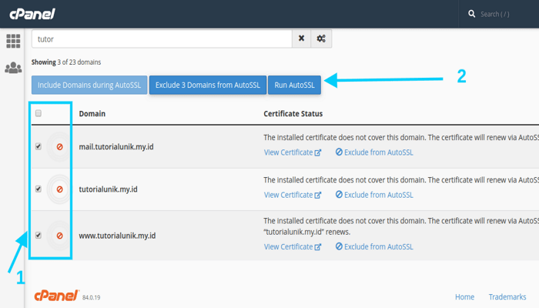
Task: Open the User Manager people icon
Action: click(x=13, y=68)
